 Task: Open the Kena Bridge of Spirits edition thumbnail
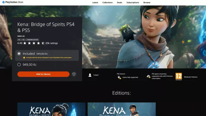[x=51, y=109]
